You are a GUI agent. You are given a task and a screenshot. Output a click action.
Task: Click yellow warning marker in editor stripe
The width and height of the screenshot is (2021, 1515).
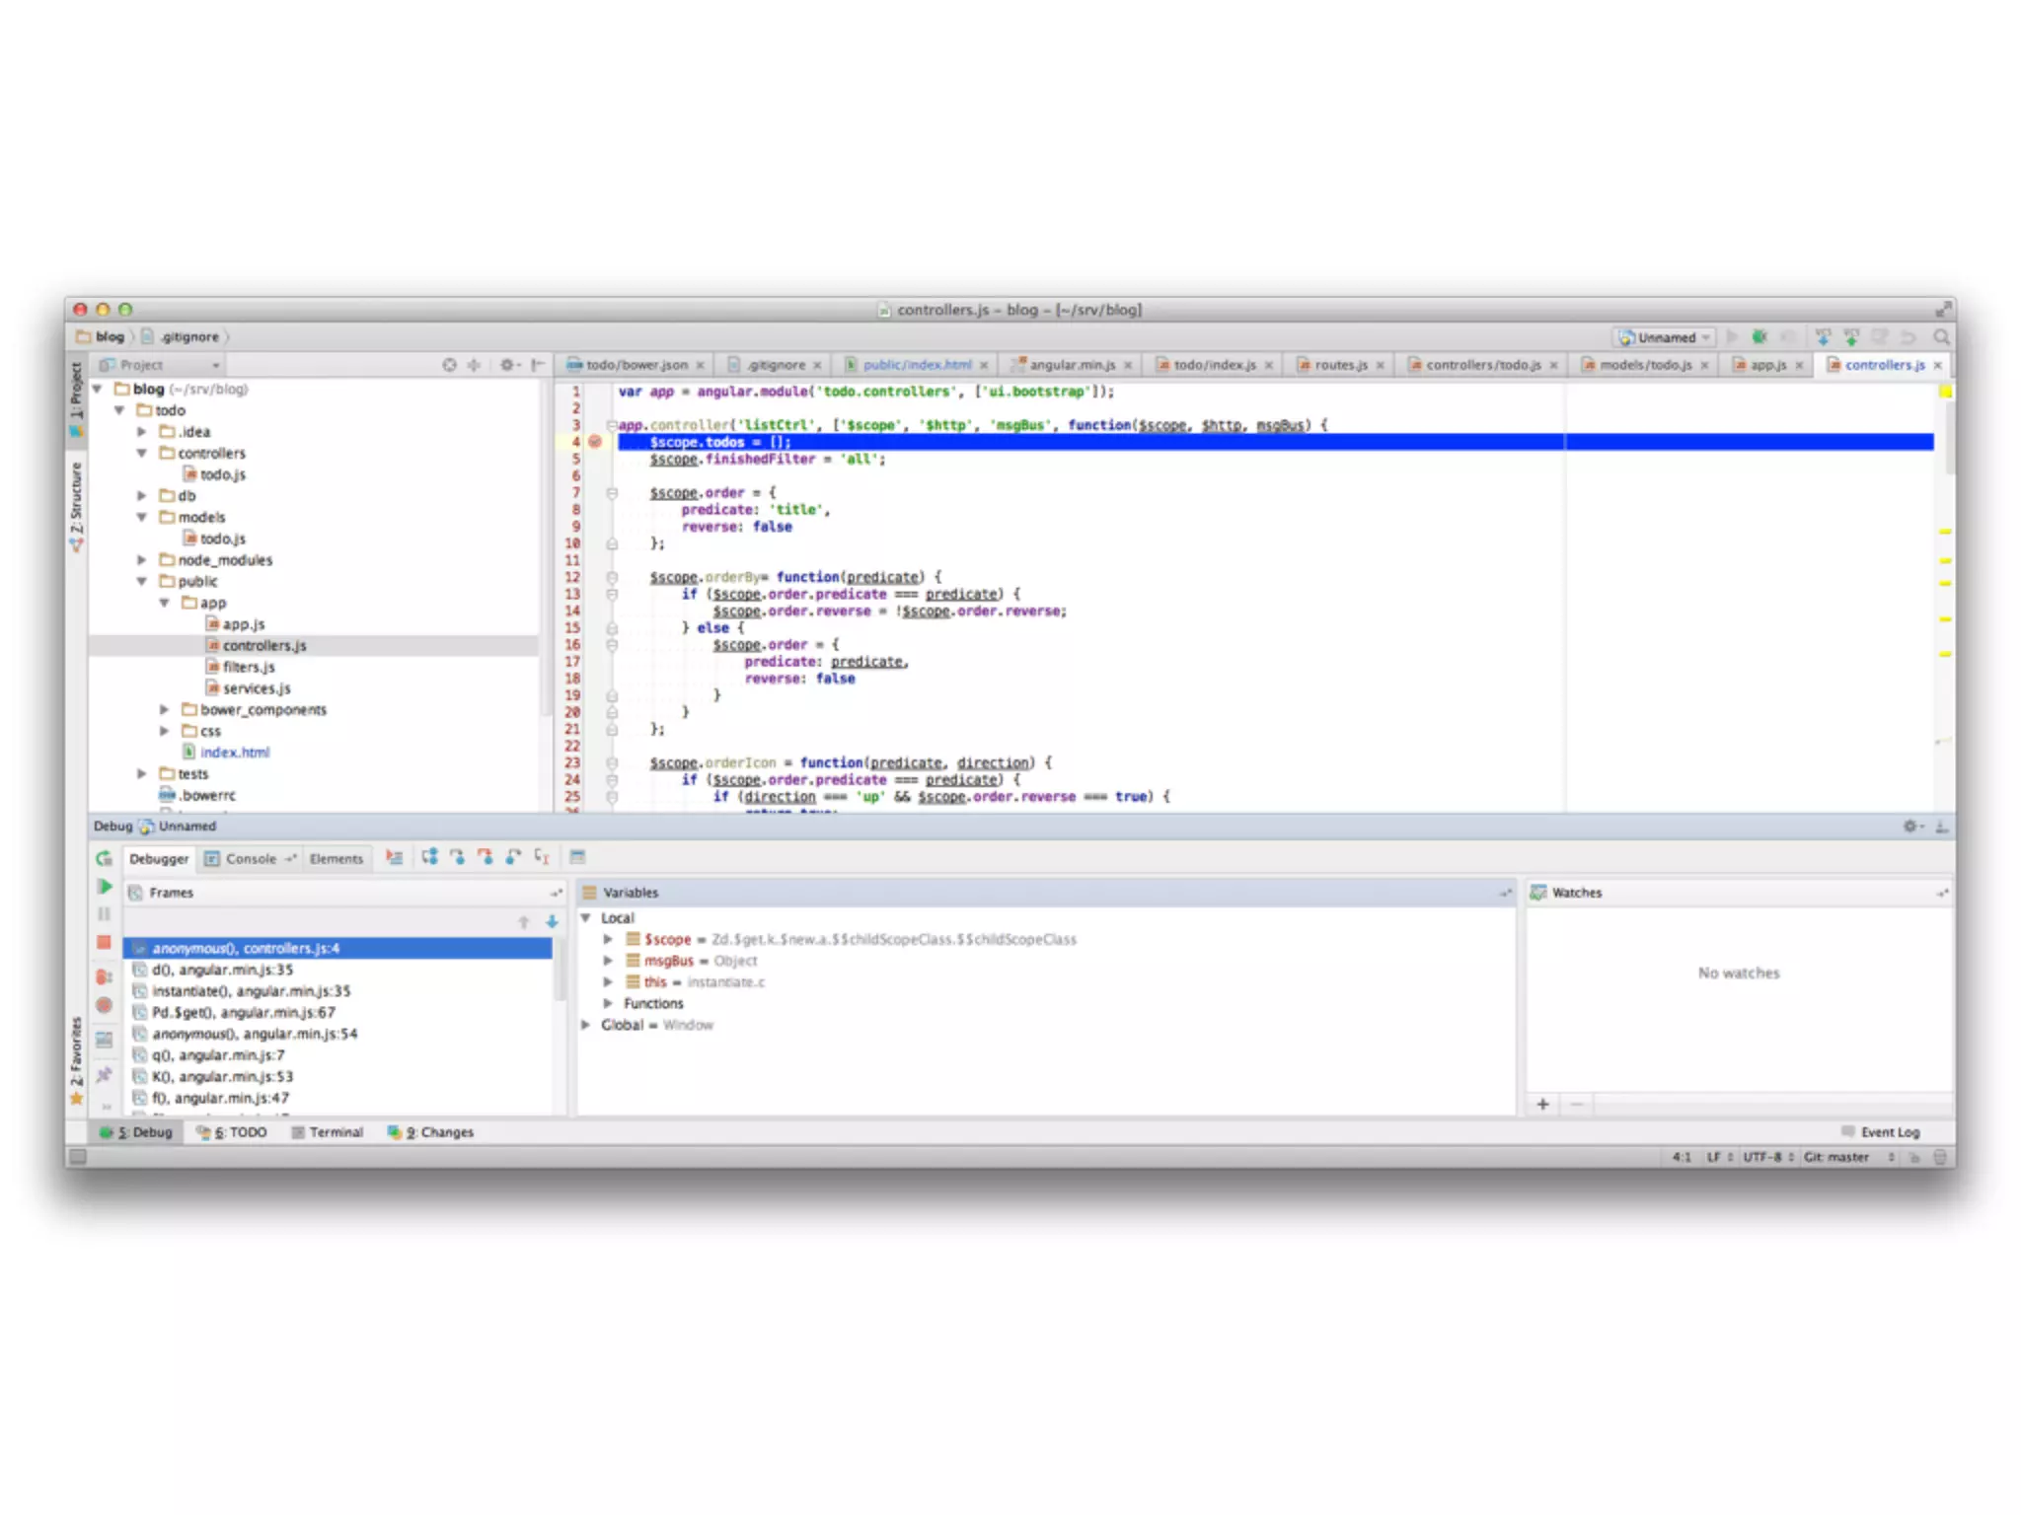point(1945,533)
